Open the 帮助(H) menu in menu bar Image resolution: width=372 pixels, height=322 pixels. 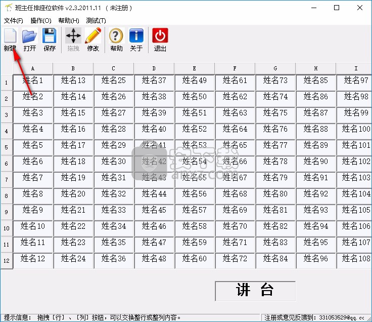(68, 21)
